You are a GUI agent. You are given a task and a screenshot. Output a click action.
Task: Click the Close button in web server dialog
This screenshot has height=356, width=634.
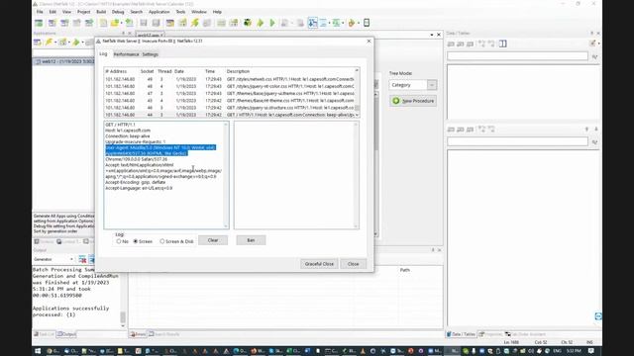[x=353, y=264]
